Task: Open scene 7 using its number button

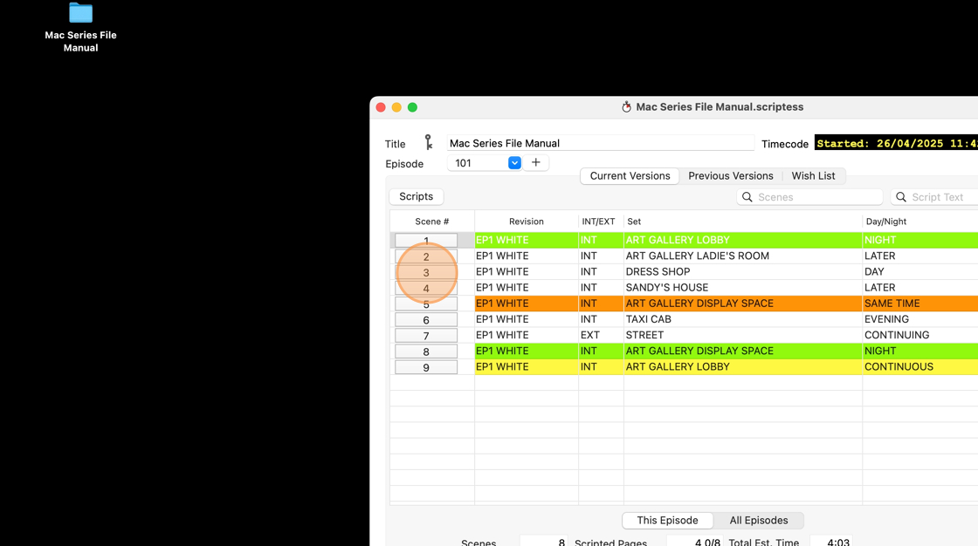Action: [x=426, y=336]
